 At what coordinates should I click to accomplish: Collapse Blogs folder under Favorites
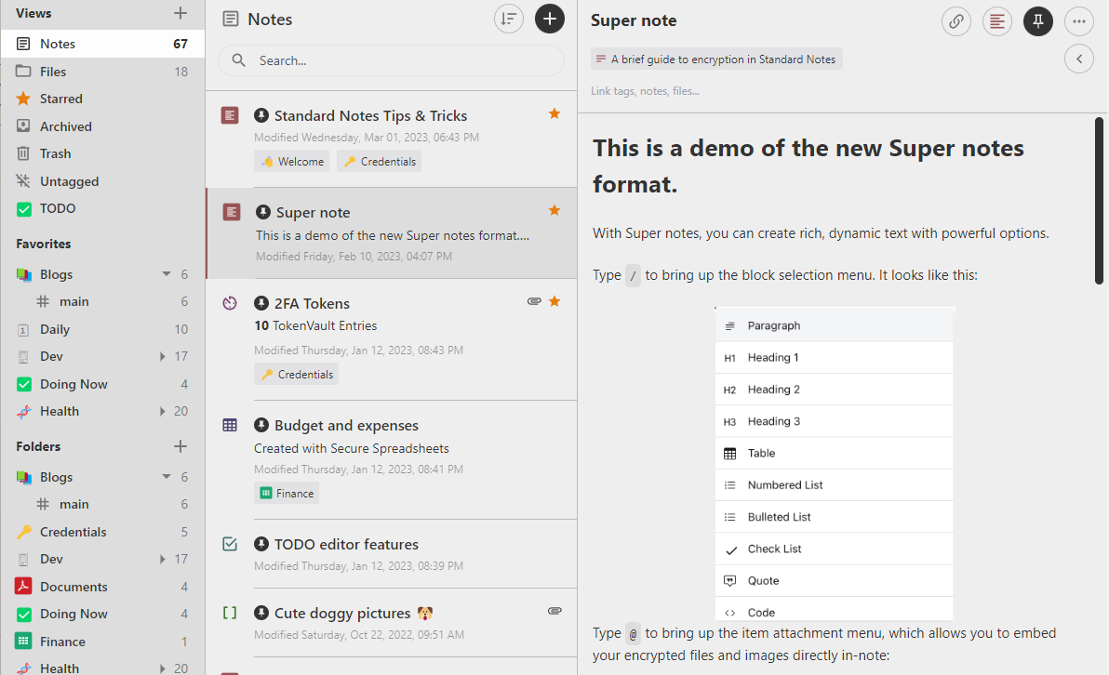click(x=167, y=274)
